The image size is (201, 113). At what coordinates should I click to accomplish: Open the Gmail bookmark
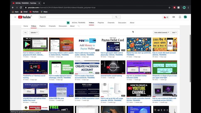pos(24,12)
